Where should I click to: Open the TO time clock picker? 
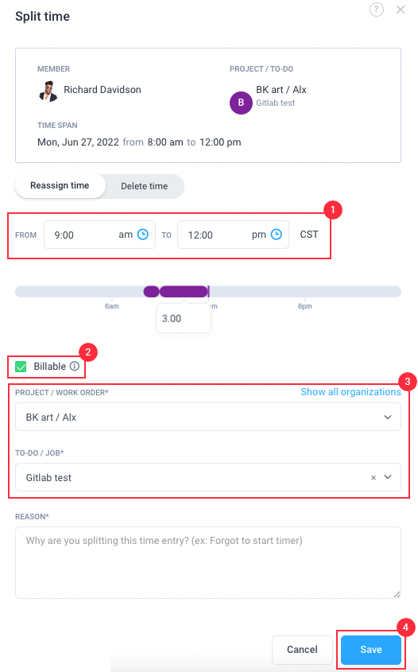(x=277, y=235)
